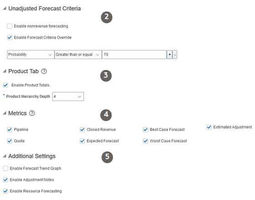Click the number 2 callout badge
The width and height of the screenshot is (255, 200).
(x=107, y=17)
